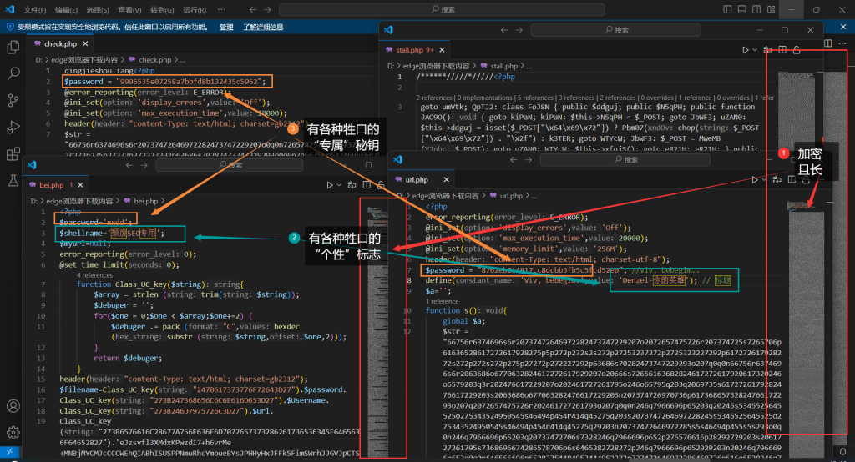Open changes icon in stall.php toolbar

pyautogui.click(x=768, y=49)
